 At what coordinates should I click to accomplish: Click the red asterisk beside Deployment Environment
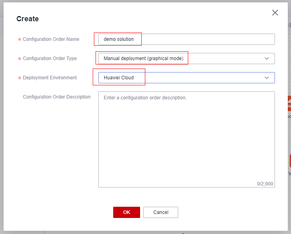(20, 78)
